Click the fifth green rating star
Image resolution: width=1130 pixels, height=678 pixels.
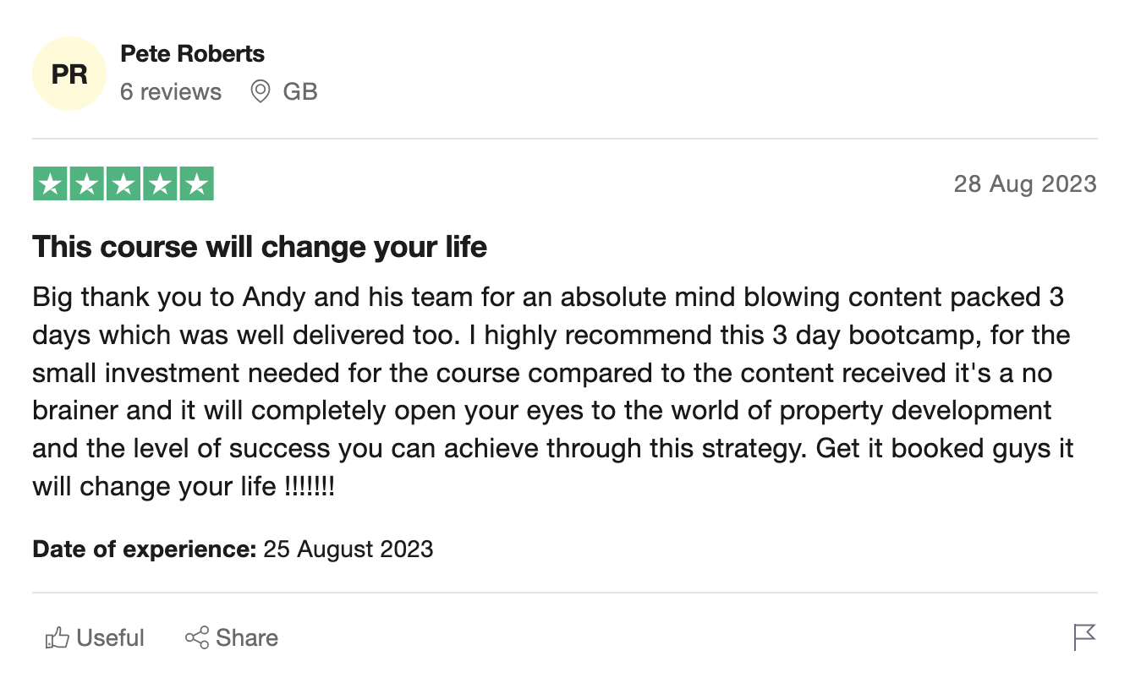196,184
